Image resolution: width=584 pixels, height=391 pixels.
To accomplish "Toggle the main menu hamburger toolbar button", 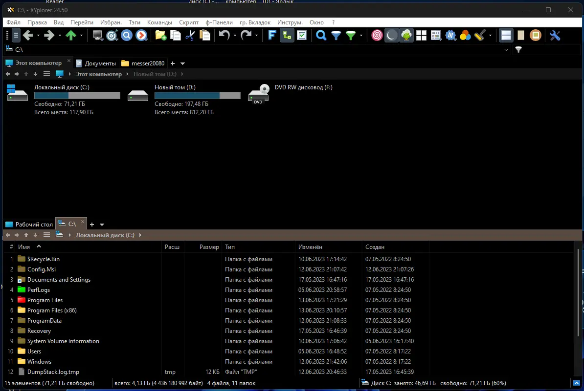I will 16,36.
